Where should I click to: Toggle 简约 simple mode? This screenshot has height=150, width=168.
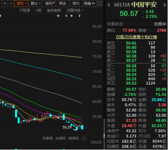coord(76,3)
